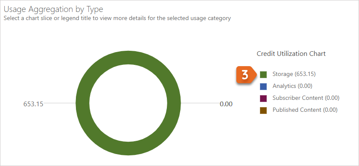Select the brown Published Content legend swatch
359x166 pixels.
click(x=263, y=111)
